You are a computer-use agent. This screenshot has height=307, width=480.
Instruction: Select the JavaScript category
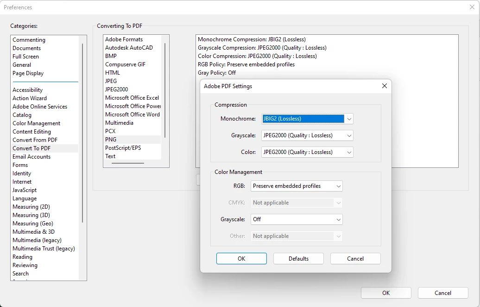(x=25, y=190)
